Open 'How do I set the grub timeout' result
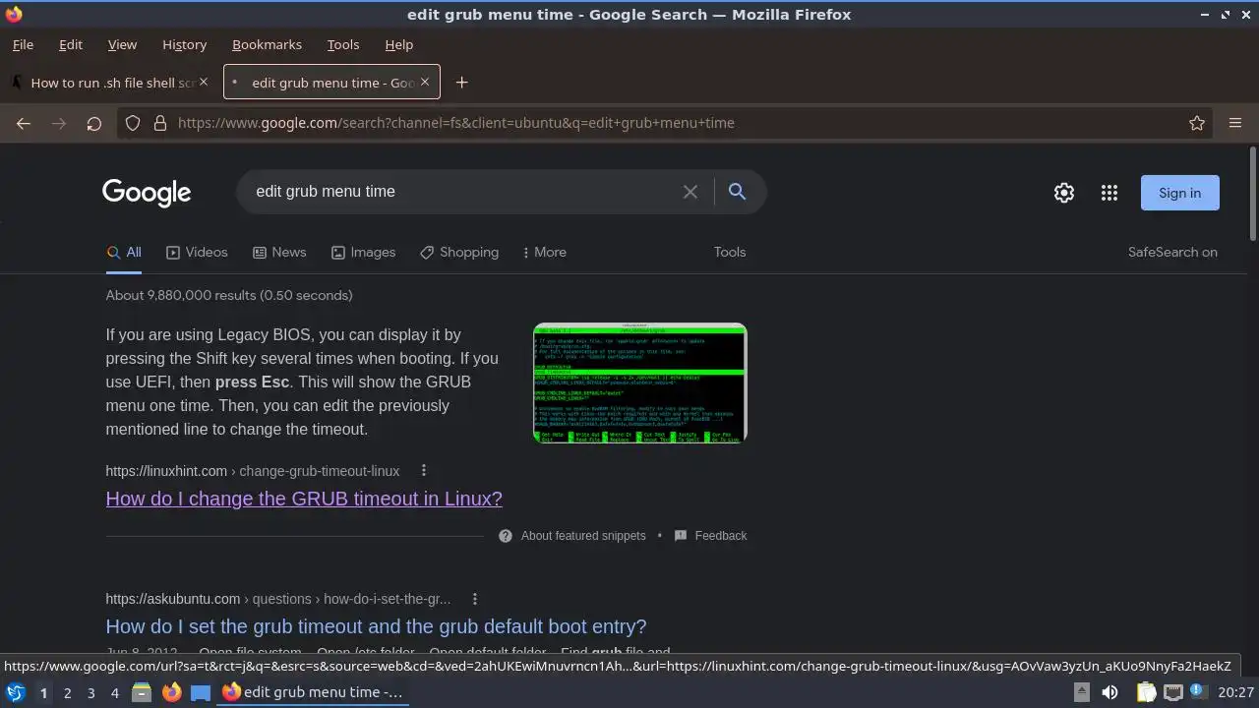 click(376, 626)
